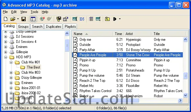This screenshot has width=191, height=112.
Task: Sort file list by Time column
Action: tap(118, 34)
